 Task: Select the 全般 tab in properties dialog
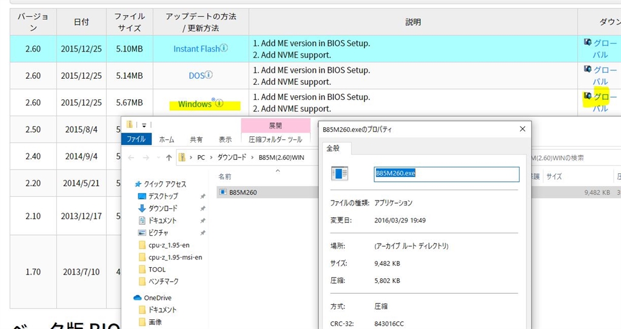pyautogui.click(x=333, y=148)
